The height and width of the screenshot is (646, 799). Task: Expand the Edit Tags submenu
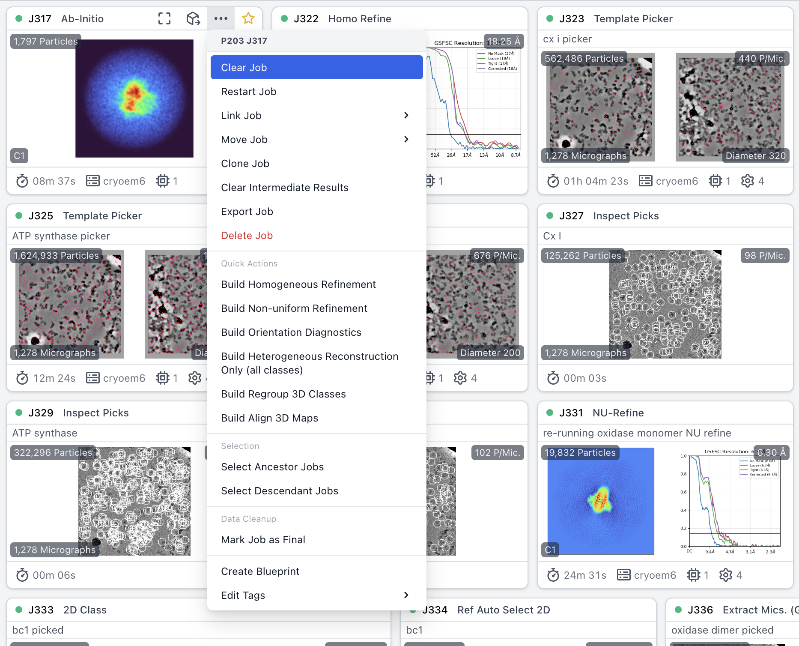coord(406,595)
